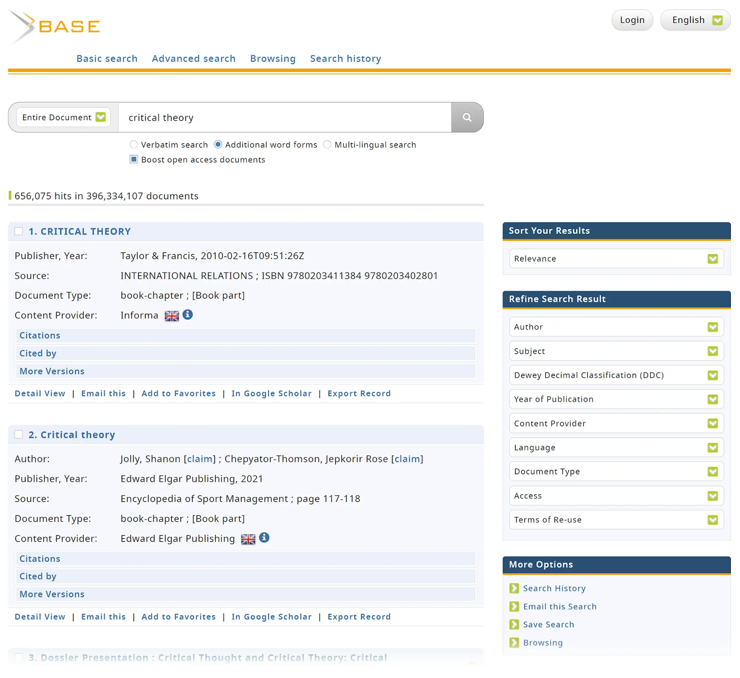Expand the Access refine filter
Viewport: 740px width, 678px height.
(x=617, y=496)
